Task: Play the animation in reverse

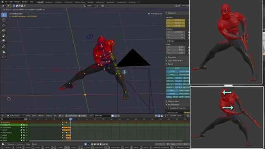Action: point(98,144)
